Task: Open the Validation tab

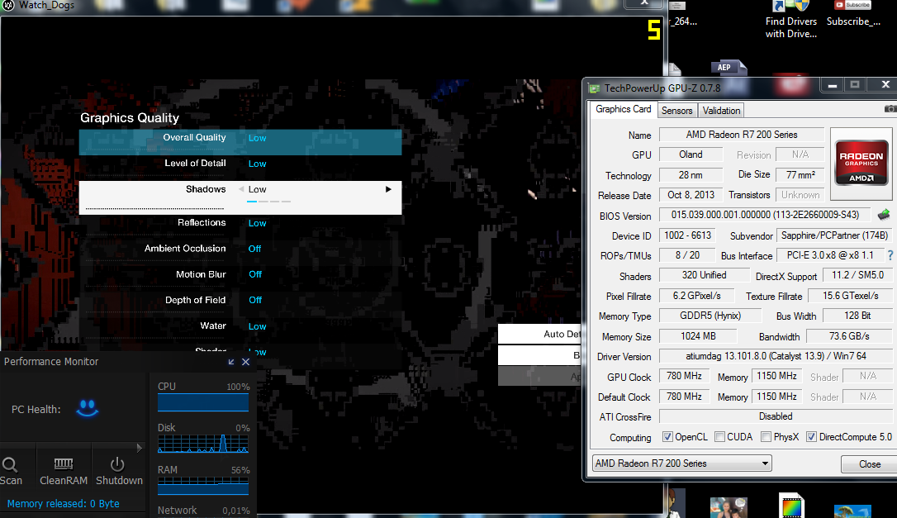Action: point(721,111)
